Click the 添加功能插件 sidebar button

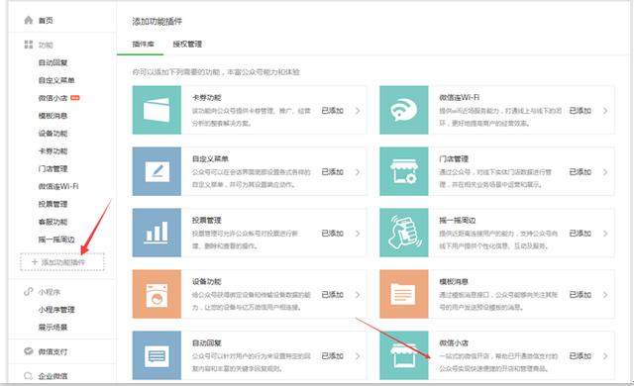(62, 262)
